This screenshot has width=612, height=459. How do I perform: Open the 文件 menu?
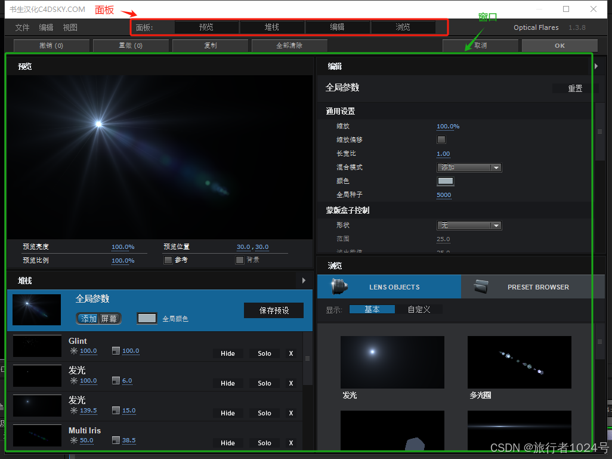pos(22,27)
